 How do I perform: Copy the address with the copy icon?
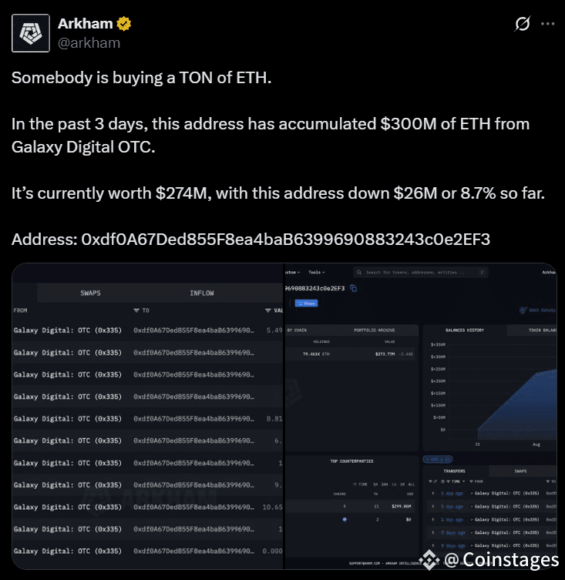(354, 288)
